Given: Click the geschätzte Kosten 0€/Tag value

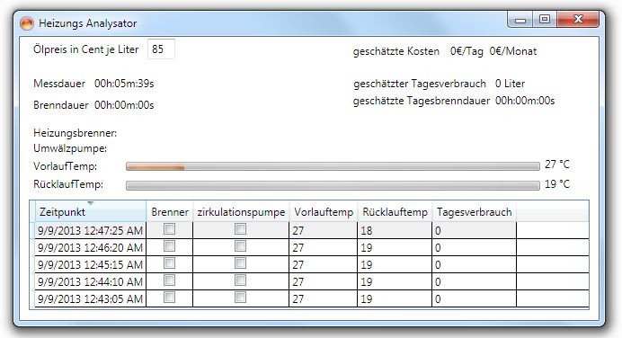Looking at the screenshot, I should click(466, 51).
